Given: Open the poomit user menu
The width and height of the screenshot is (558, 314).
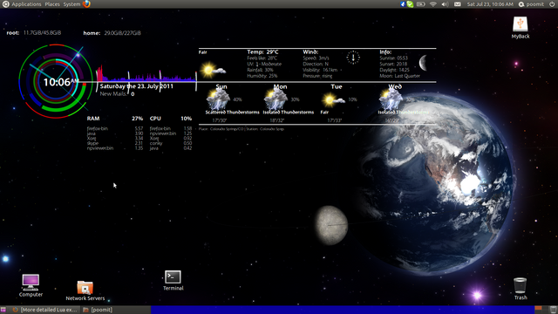Looking at the screenshot, I should (531, 4).
